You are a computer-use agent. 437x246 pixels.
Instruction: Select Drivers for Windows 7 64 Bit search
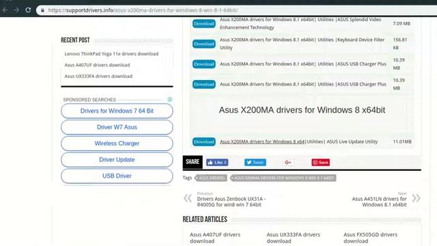(117, 111)
